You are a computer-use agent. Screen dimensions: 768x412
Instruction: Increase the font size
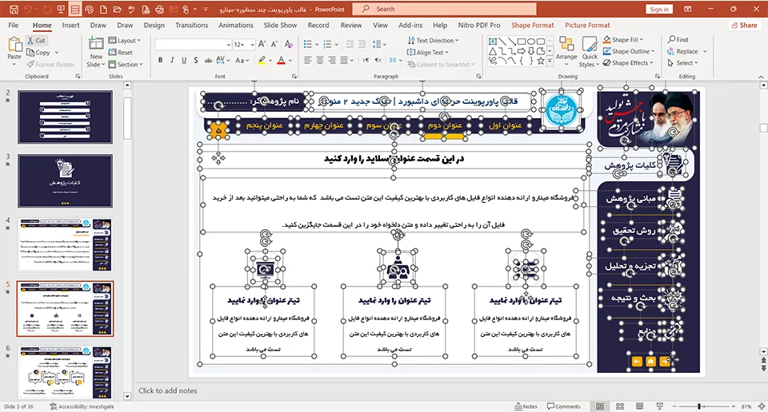click(x=262, y=45)
